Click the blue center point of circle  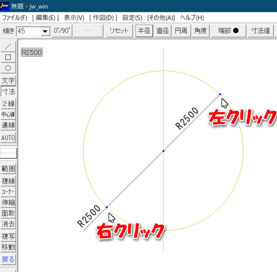[x=163, y=151]
